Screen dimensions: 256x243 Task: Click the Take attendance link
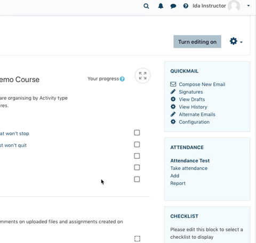click(189, 168)
